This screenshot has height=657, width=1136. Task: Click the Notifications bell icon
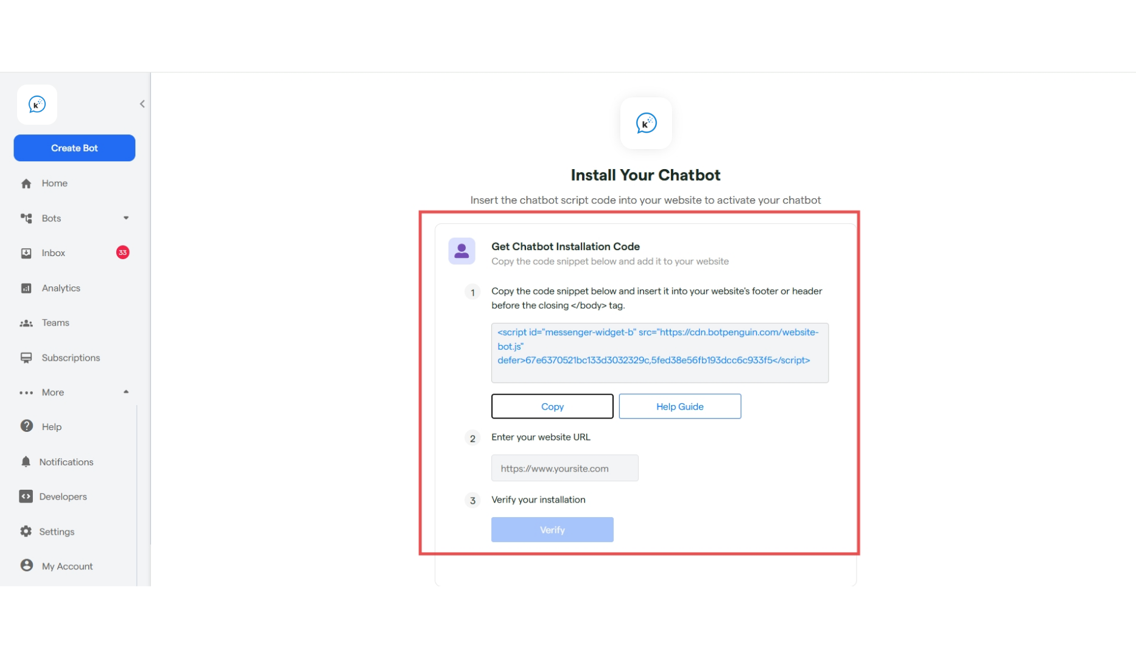[x=26, y=461]
